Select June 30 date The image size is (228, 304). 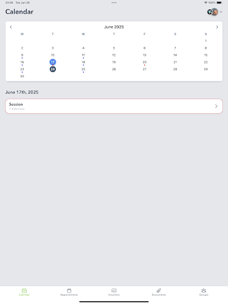tap(22, 76)
